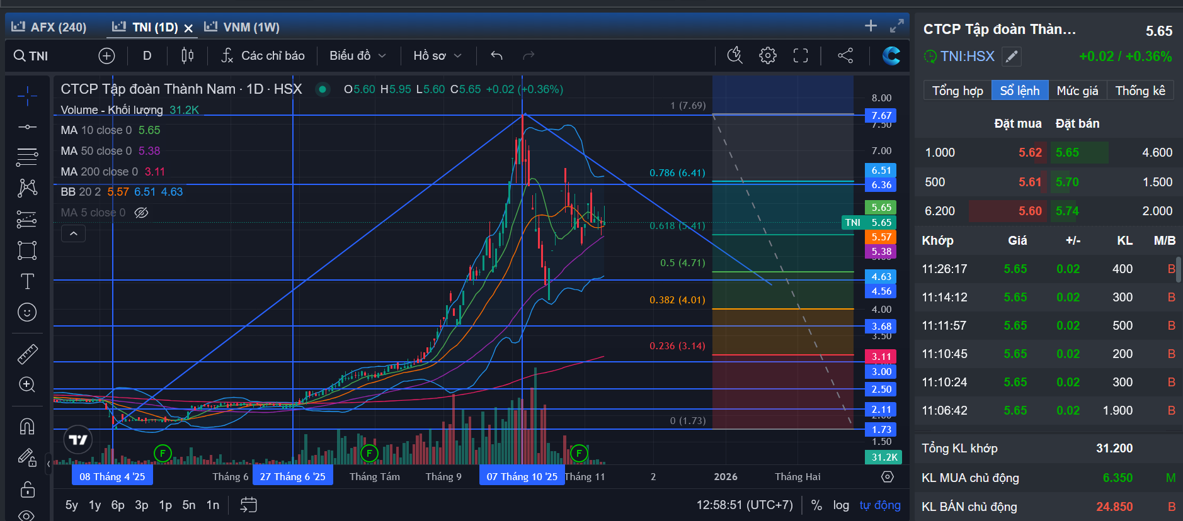The image size is (1183, 521).
Task: Click the 7.67 price level label
Action: click(x=881, y=116)
